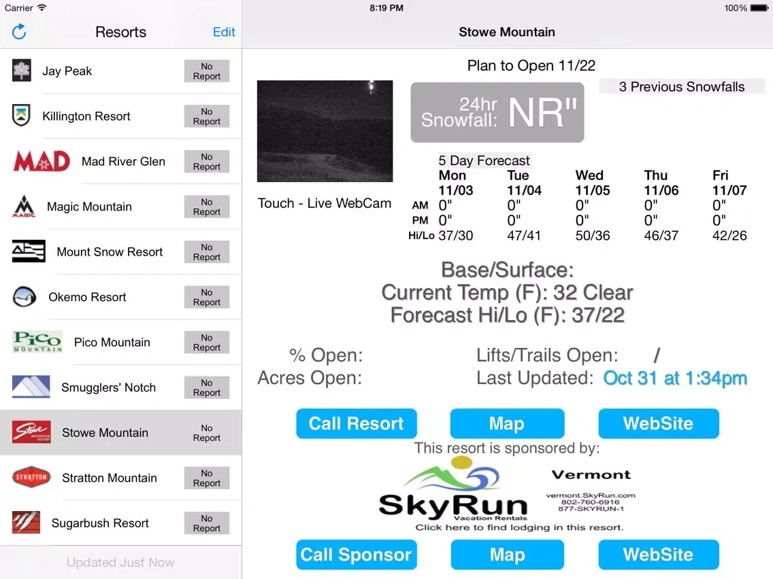Select Pico Mountain entry
The width and height of the screenshot is (773, 579).
pyautogui.click(x=121, y=343)
